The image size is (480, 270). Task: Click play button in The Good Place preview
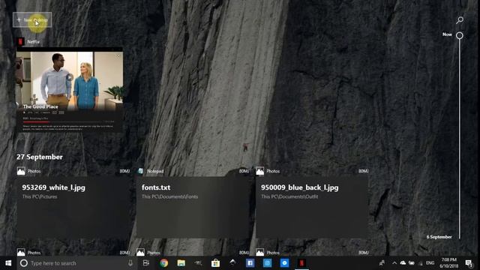70,77
